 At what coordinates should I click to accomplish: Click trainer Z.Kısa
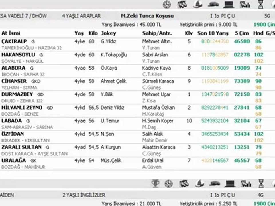[149, 101]
